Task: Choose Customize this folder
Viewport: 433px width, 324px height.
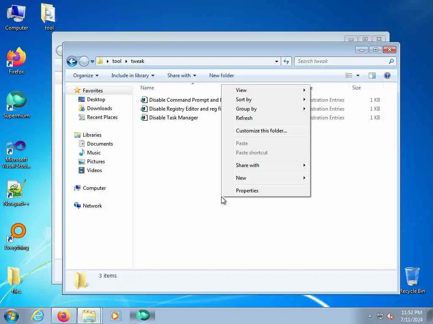Action: click(x=266, y=131)
